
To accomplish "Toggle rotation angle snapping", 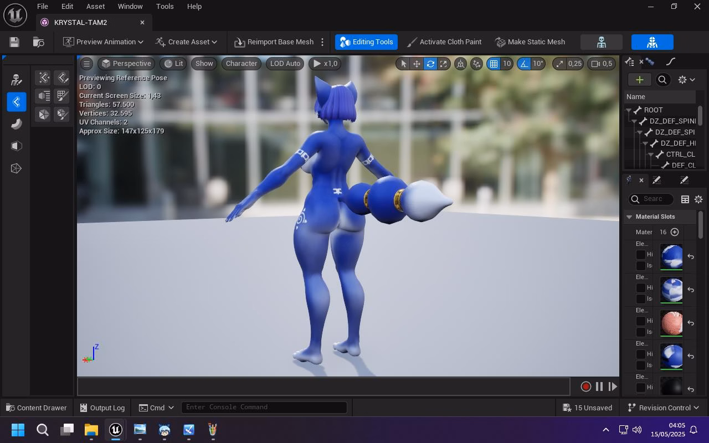I will tap(524, 64).
